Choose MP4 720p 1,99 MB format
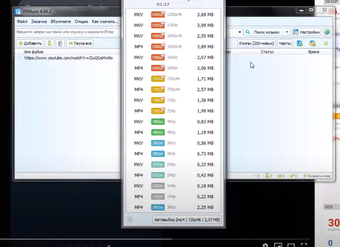This screenshot has height=247, width=340. tap(173, 111)
